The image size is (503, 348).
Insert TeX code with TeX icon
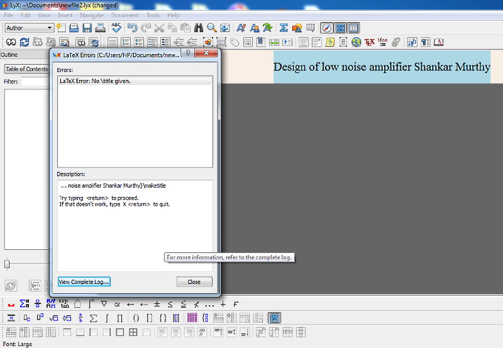click(369, 42)
